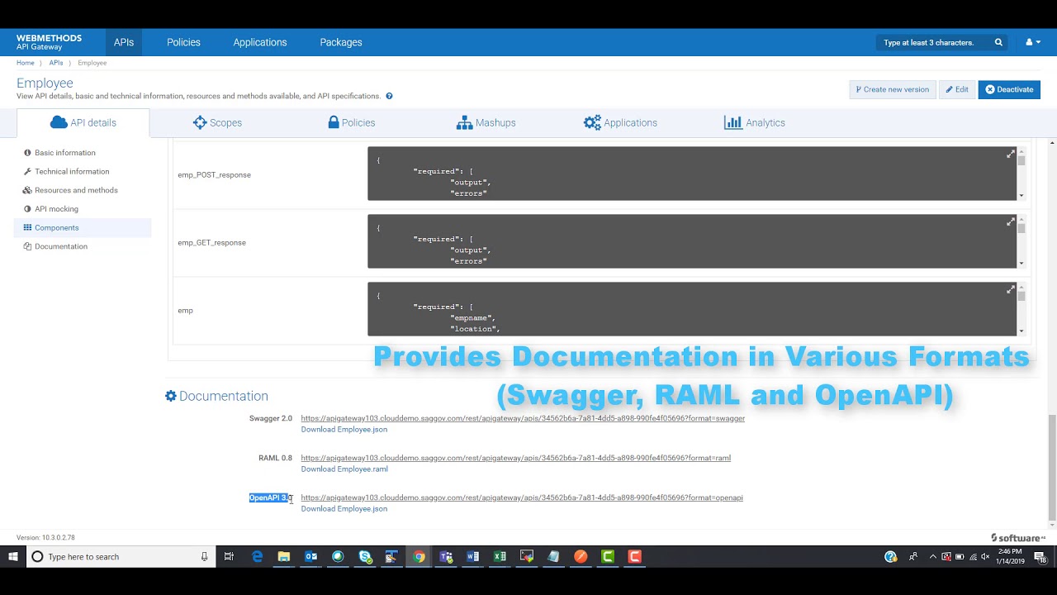Image resolution: width=1057 pixels, height=595 pixels.
Task: Click the system tray volume icon
Action: 985,557
